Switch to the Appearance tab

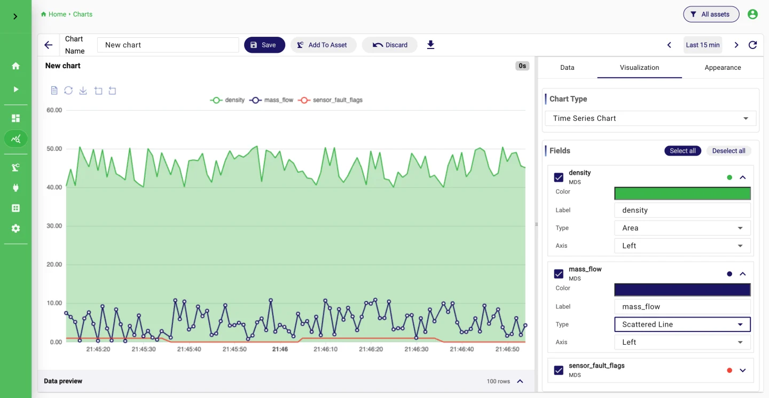(723, 68)
